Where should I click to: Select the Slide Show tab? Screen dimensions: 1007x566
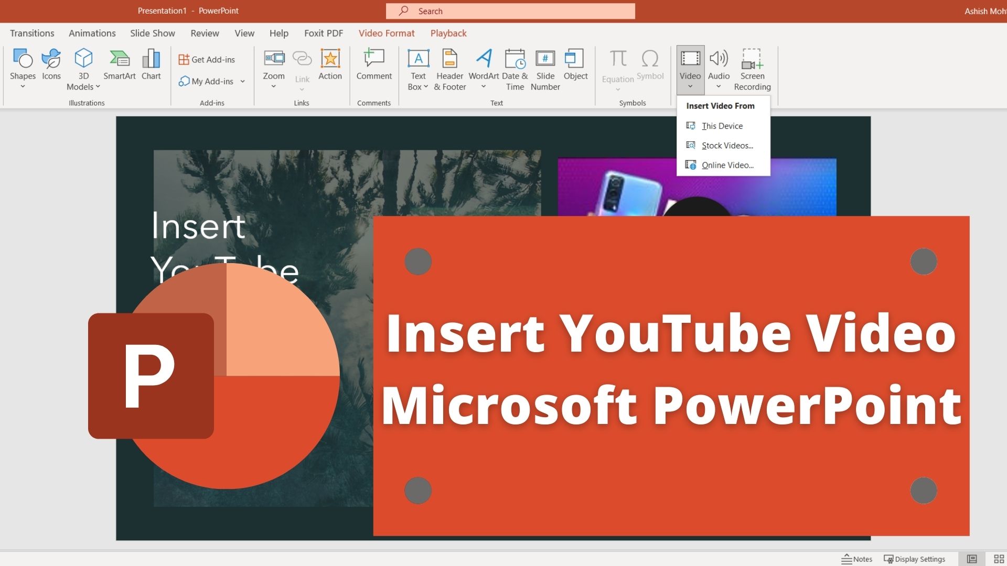[x=152, y=33]
